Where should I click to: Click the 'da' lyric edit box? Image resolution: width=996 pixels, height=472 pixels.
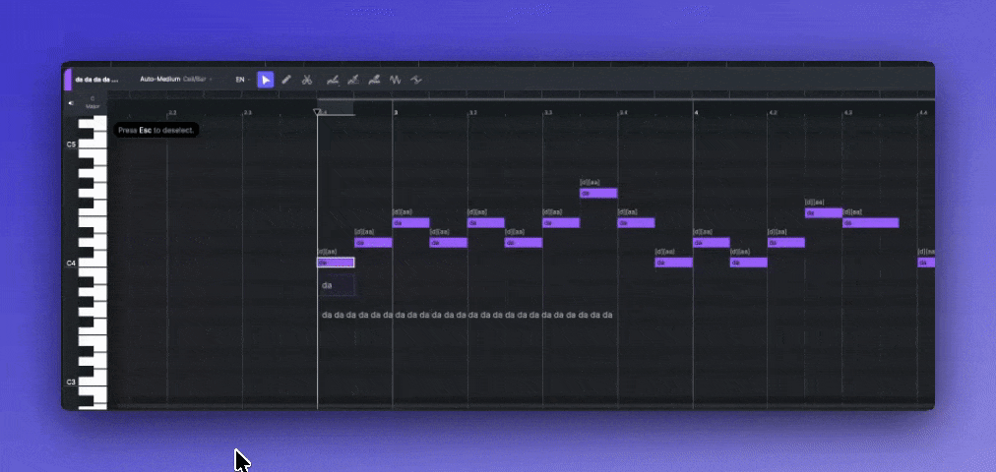pos(336,285)
